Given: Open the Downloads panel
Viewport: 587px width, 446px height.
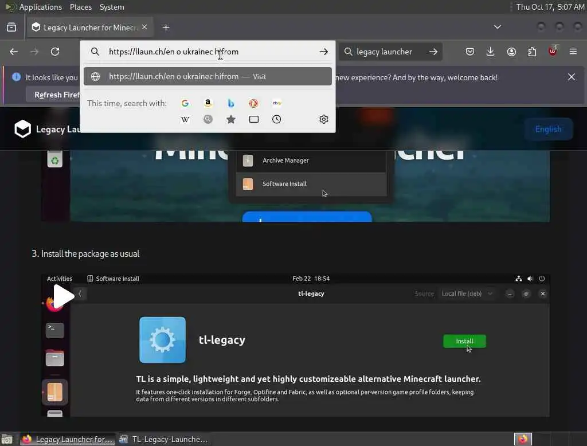Looking at the screenshot, I should tap(491, 52).
